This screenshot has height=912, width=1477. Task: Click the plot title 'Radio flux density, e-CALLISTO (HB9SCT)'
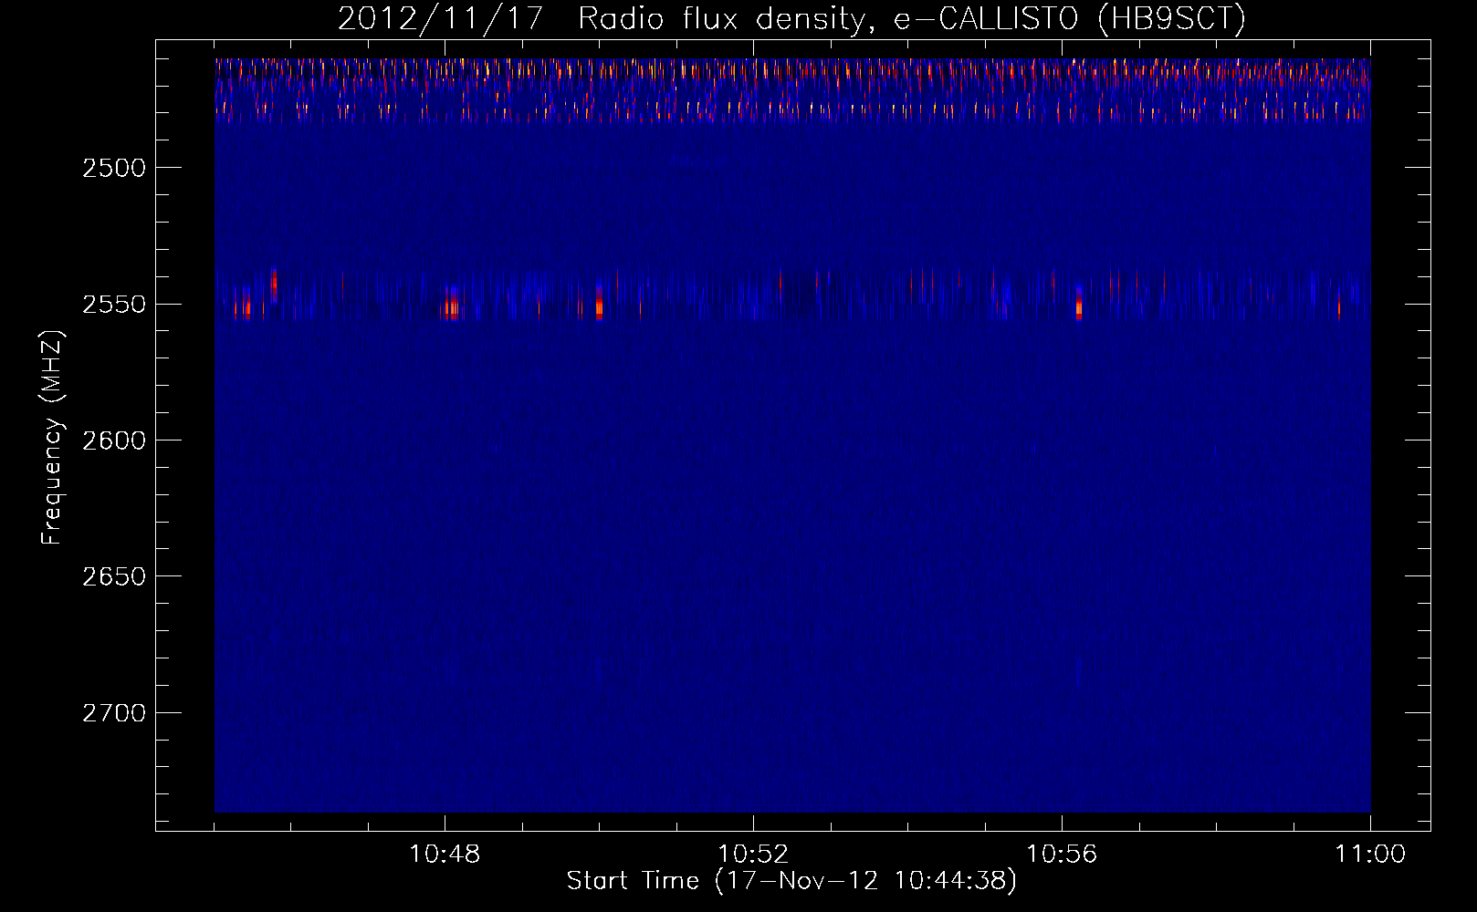pyautogui.click(x=912, y=18)
